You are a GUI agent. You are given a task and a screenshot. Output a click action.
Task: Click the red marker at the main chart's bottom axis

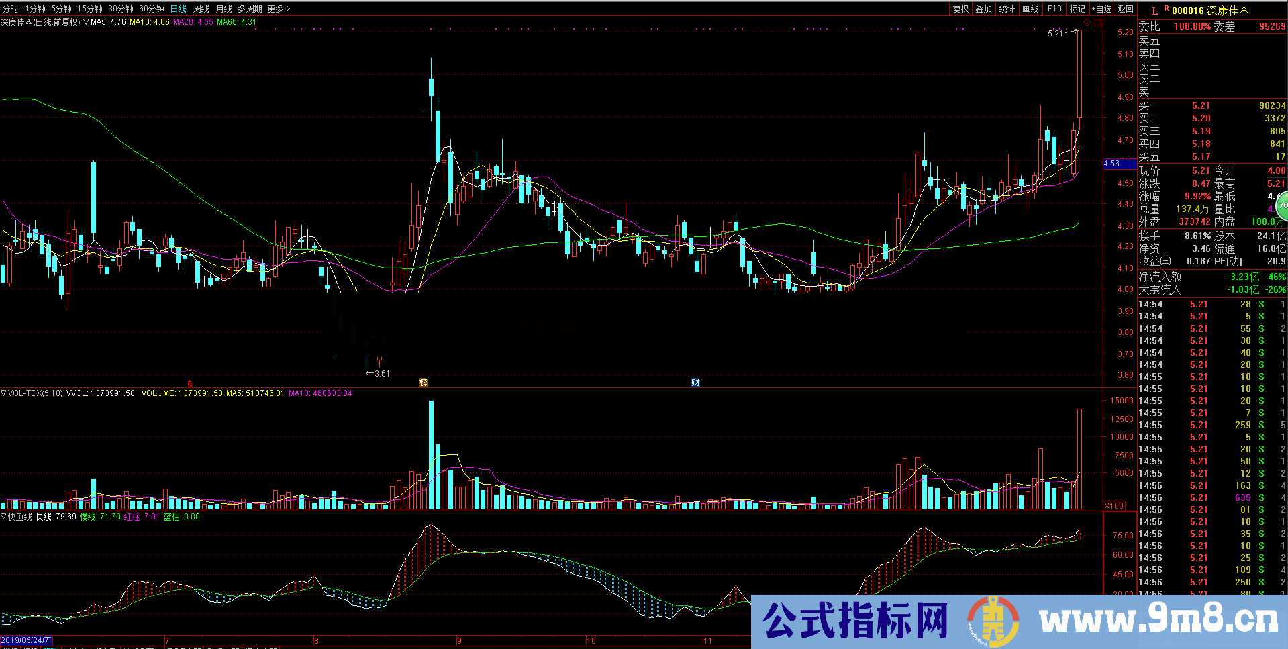(x=190, y=383)
